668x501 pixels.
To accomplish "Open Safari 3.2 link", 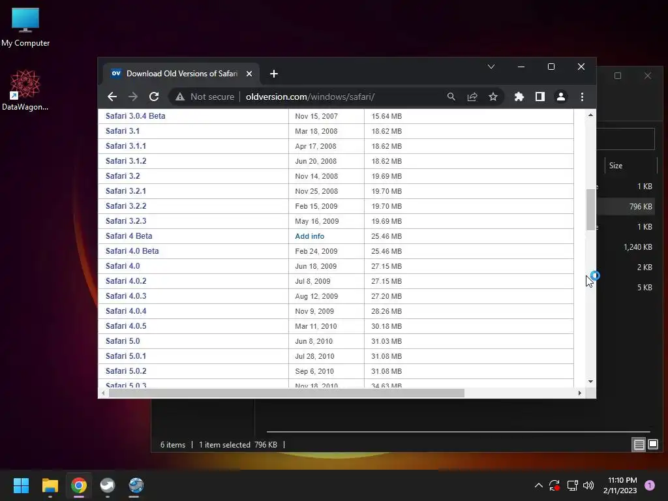I will 123,176.
